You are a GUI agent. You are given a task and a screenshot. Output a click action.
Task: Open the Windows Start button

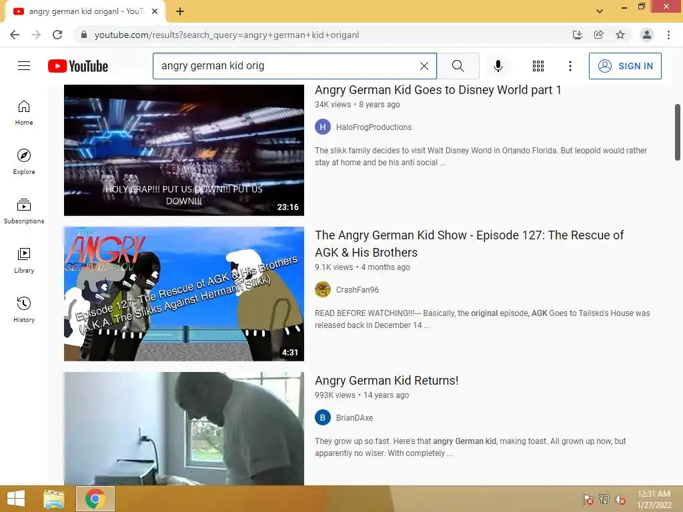point(16,499)
